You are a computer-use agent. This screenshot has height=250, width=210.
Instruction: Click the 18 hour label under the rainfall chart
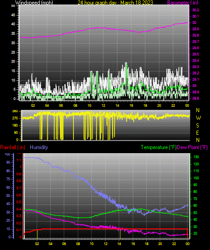point(147,244)
